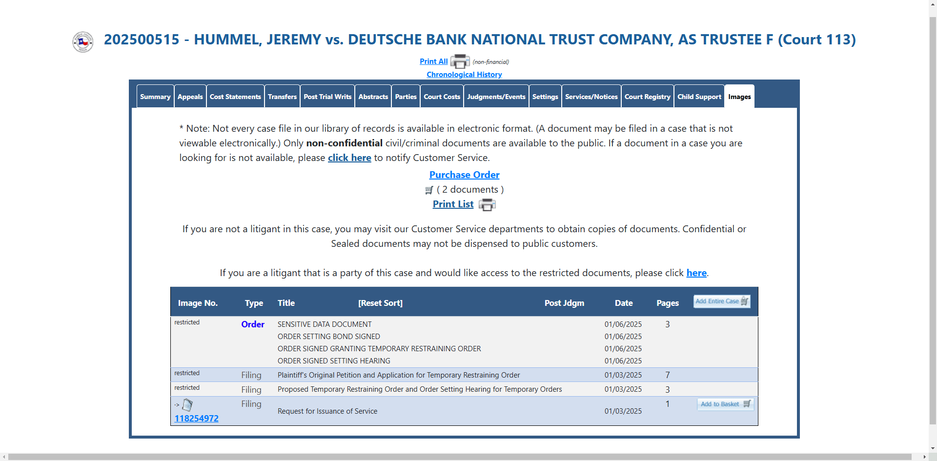Add Request for Issuance of Service to basket
937x461 pixels.
pyautogui.click(x=726, y=404)
